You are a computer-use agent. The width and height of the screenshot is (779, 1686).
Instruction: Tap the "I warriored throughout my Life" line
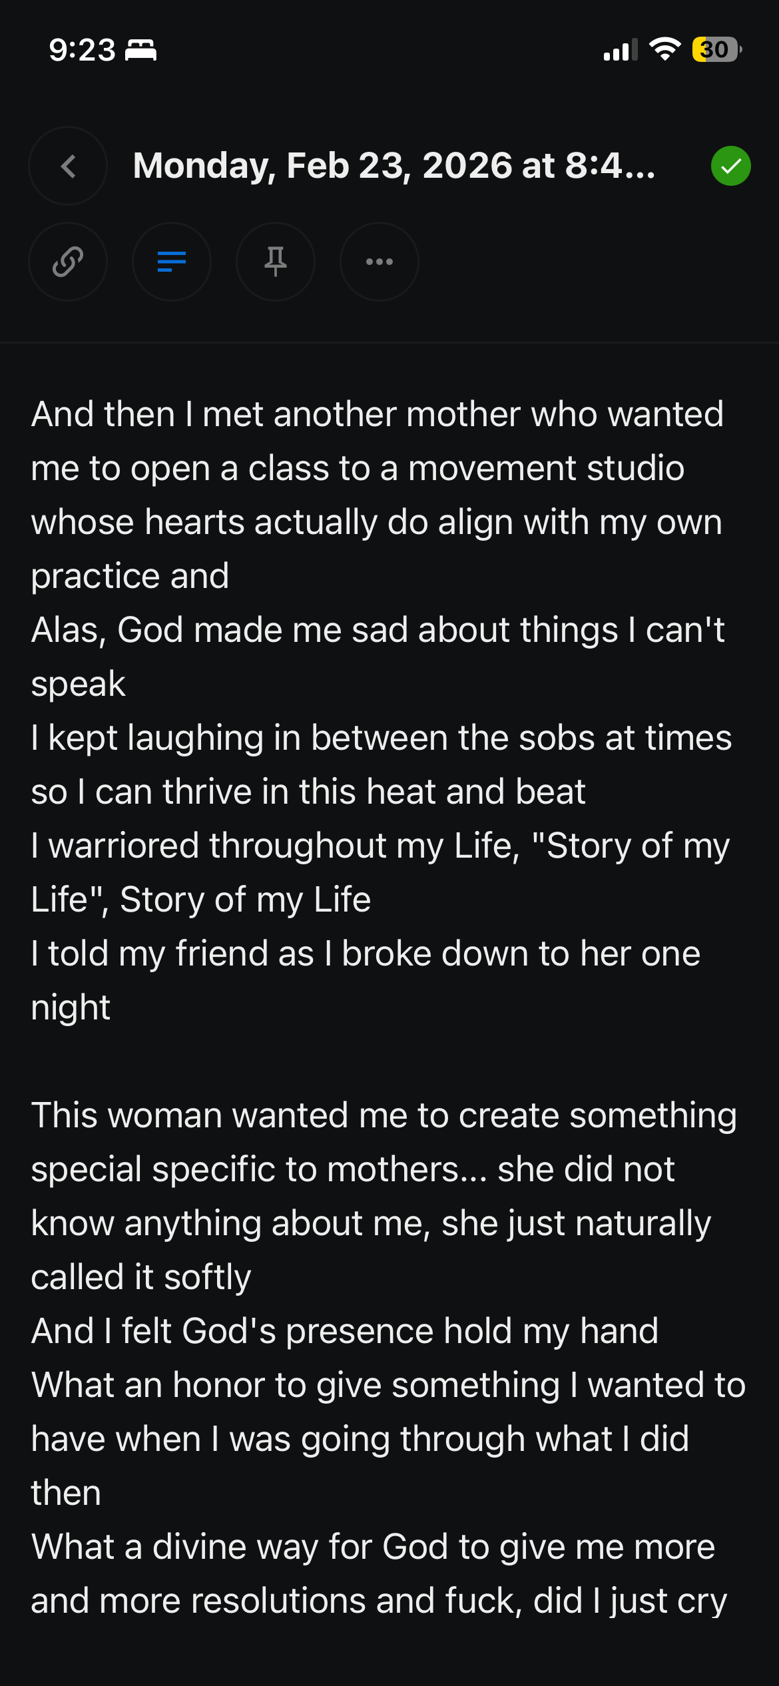click(x=380, y=846)
